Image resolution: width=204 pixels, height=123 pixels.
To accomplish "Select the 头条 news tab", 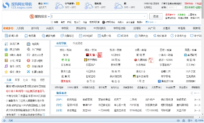I will point(9,80).
